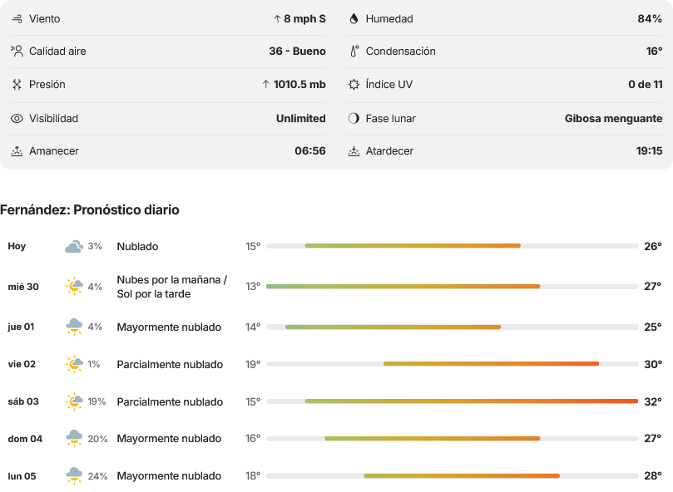Click the air quality icon next to Calidad aire
Image resolution: width=673 pixels, height=492 pixels.
(17, 51)
